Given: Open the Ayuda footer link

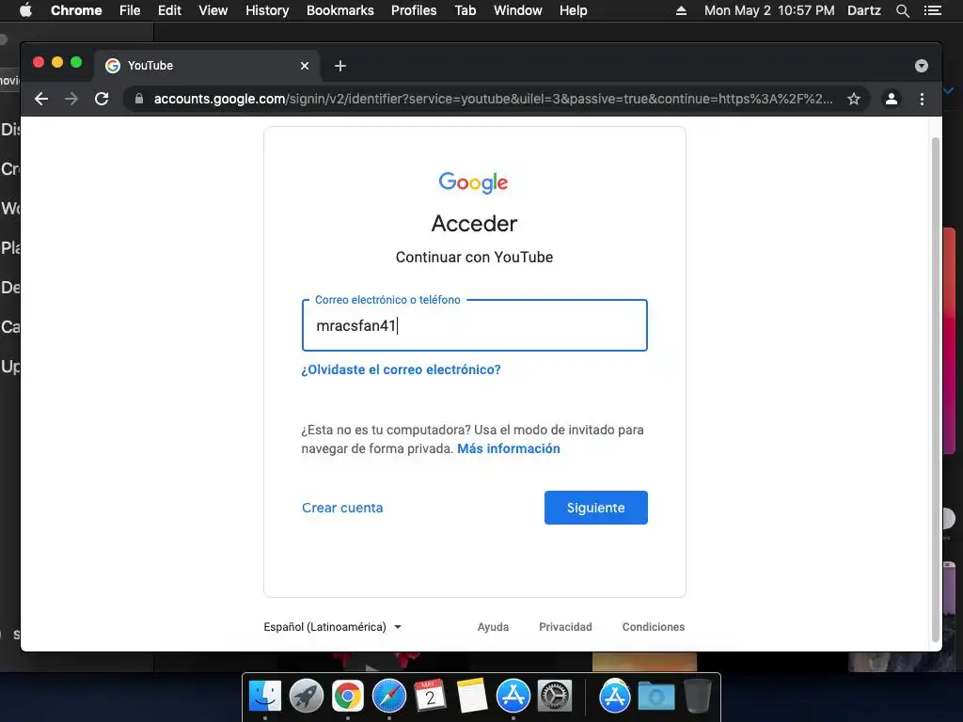Looking at the screenshot, I should [493, 627].
